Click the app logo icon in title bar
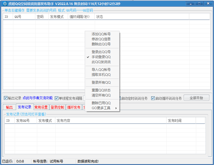 5,4
